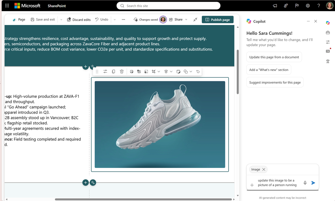Image resolution: width=335 pixels, height=201 pixels.
Task: Open the card icon with red notification dot
Action: [x=328, y=51]
